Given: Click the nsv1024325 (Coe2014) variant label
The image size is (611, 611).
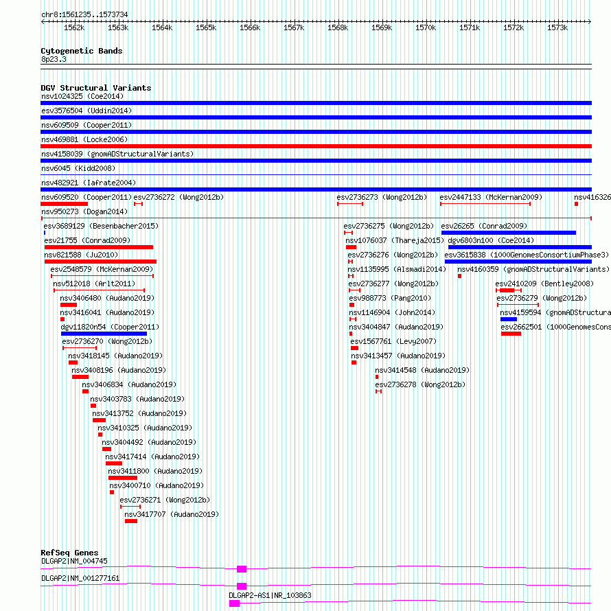Looking at the screenshot, I should click(x=82, y=96).
